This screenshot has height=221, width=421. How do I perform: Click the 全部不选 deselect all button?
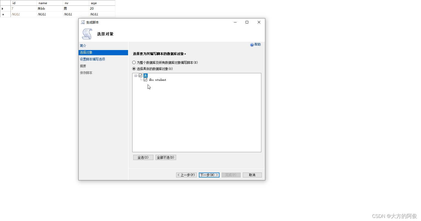tap(166, 157)
